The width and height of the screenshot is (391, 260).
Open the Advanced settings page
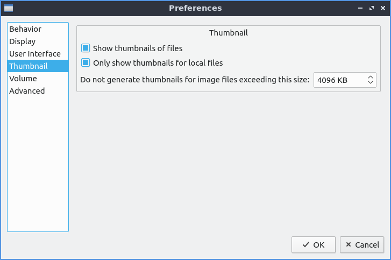27,91
